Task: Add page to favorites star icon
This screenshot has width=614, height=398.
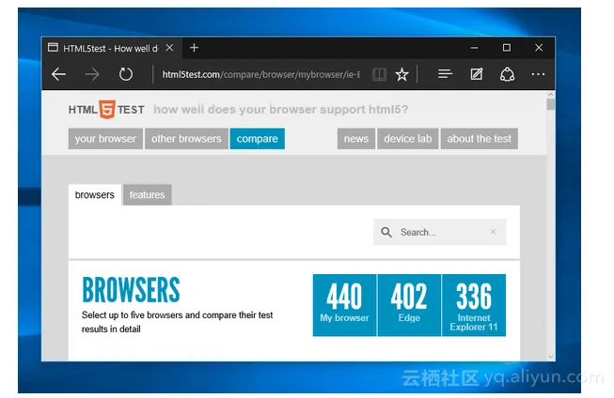Action: click(401, 74)
